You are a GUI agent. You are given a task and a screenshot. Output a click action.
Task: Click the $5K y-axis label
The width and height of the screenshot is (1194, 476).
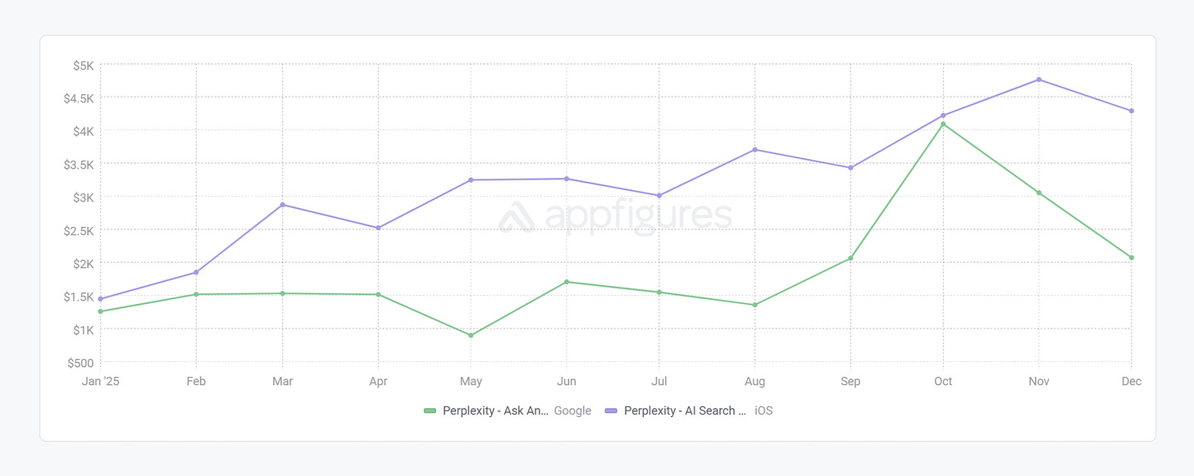tap(83, 65)
